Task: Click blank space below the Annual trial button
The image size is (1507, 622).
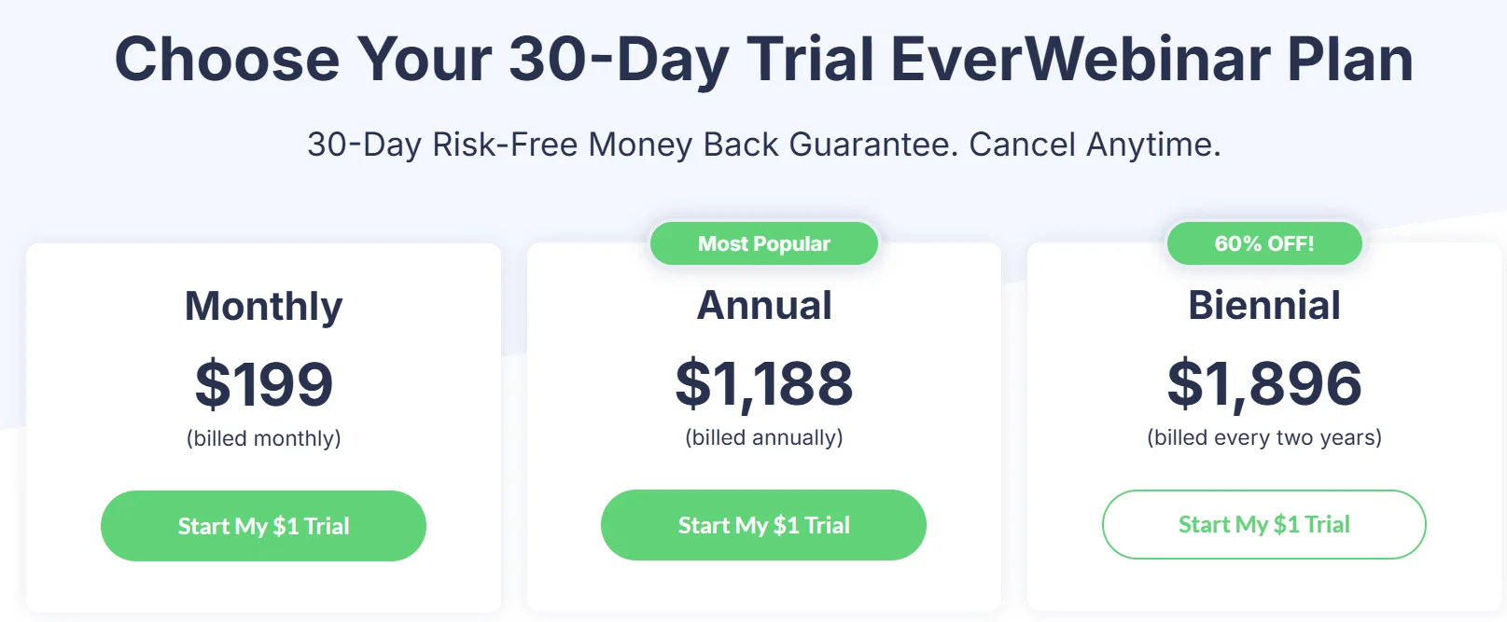Action: point(763,587)
